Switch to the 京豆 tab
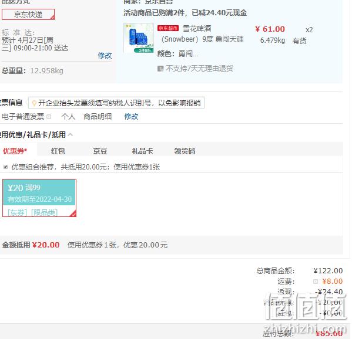The image size is (352, 339). point(100,151)
